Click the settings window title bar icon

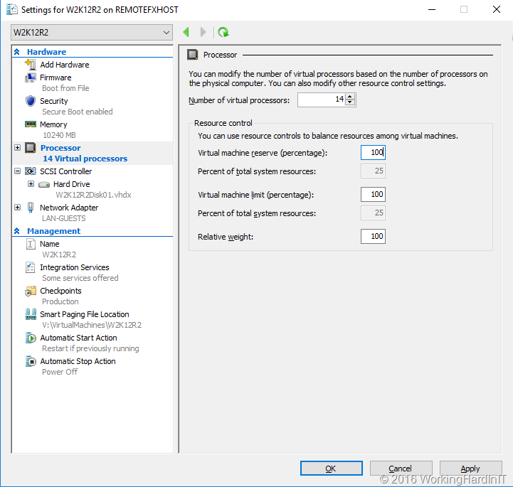click(12, 9)
